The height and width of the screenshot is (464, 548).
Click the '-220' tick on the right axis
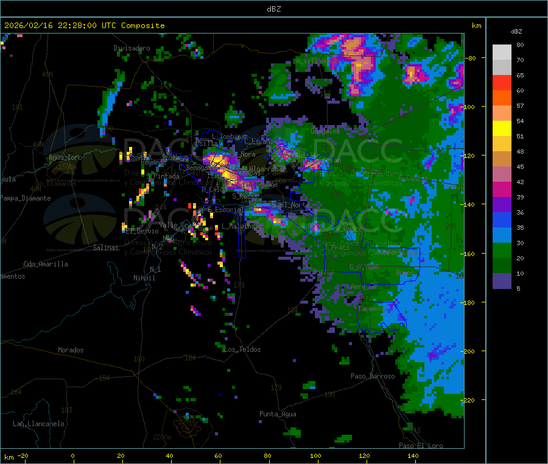469,400
